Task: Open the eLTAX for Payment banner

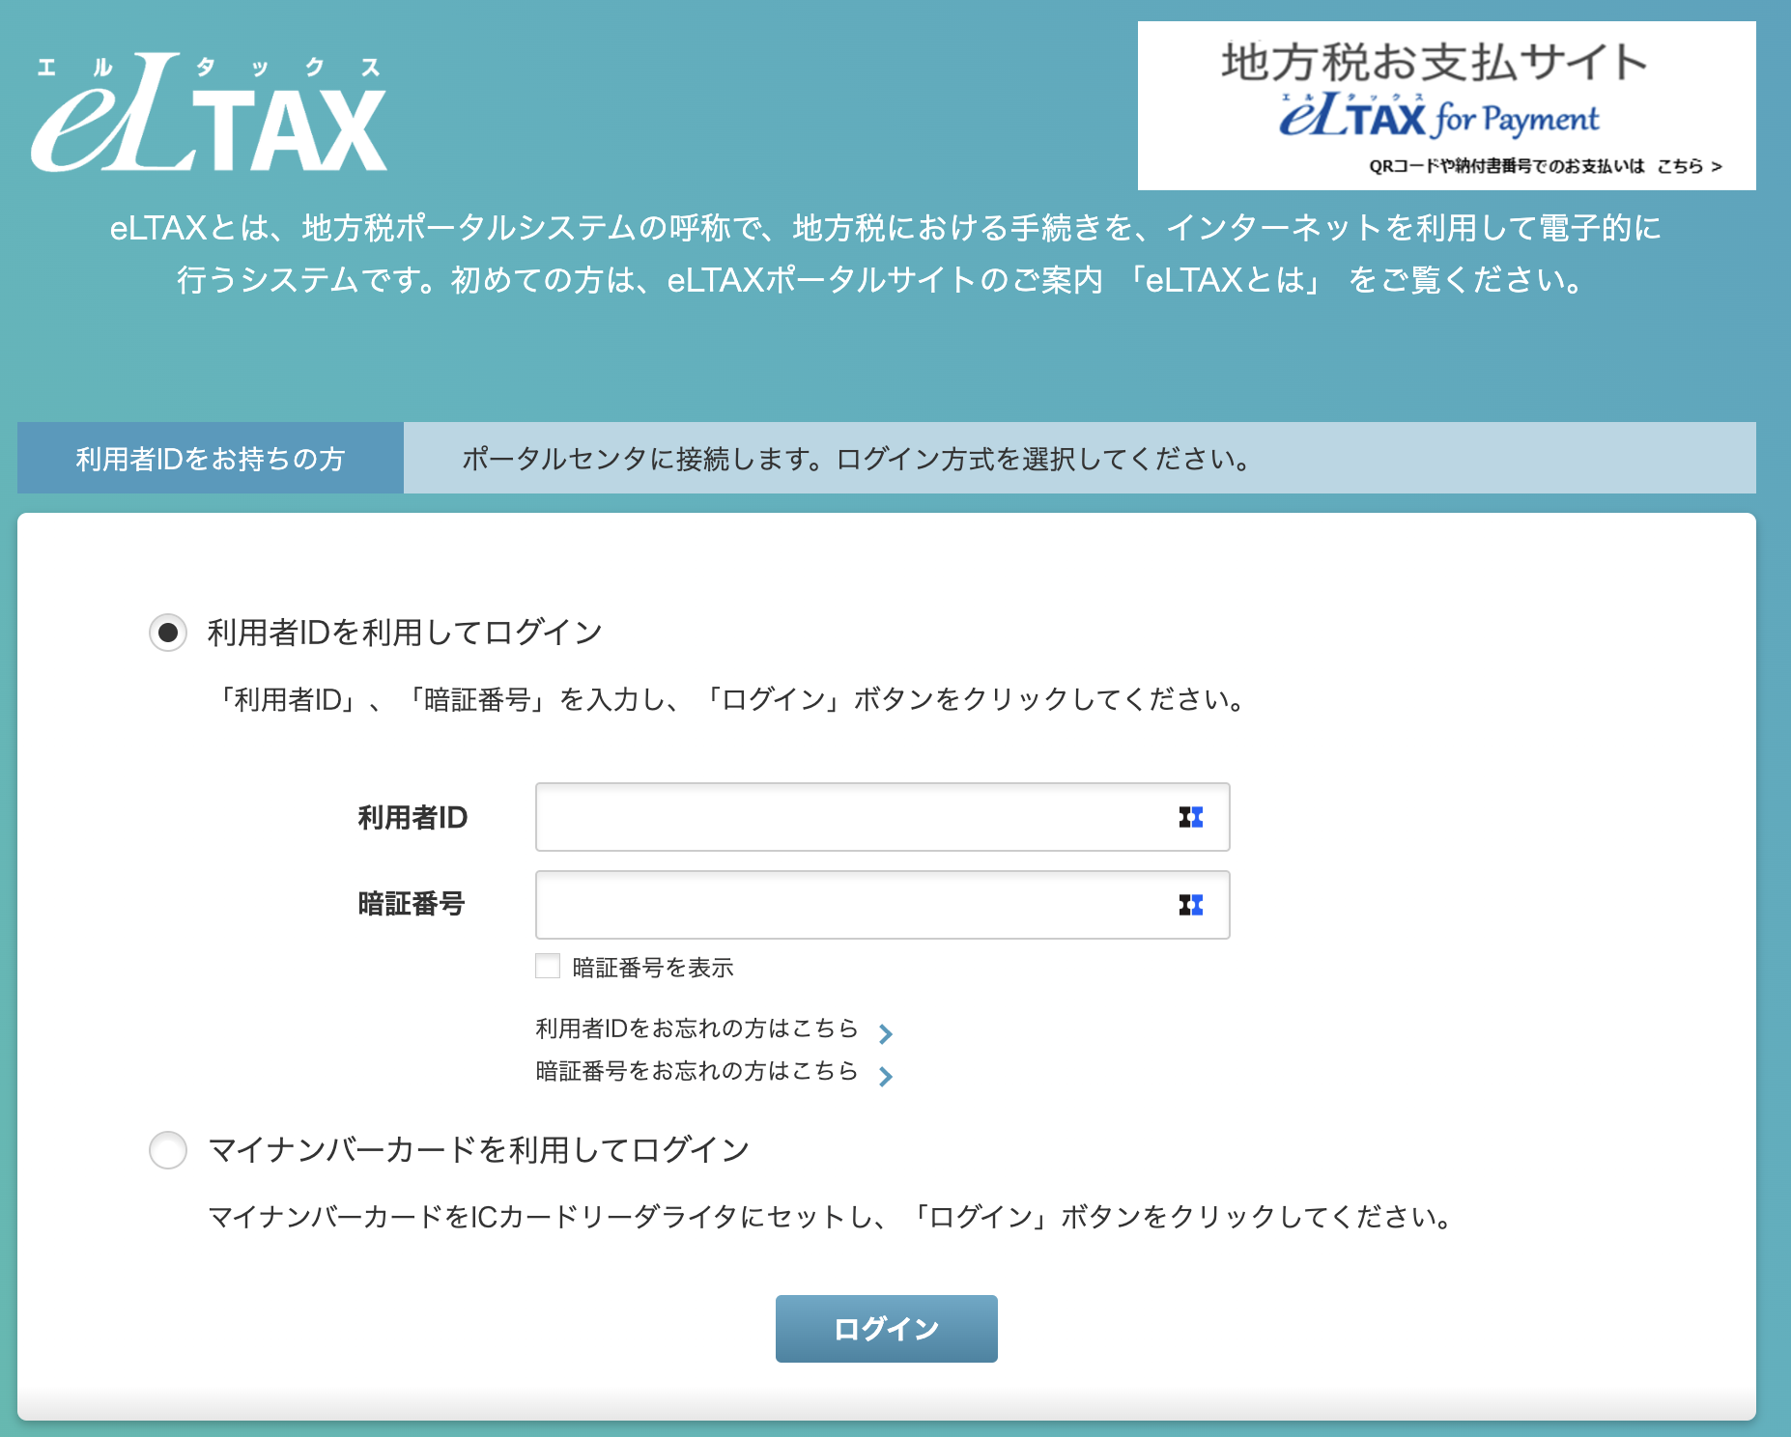Action: 1446,106
